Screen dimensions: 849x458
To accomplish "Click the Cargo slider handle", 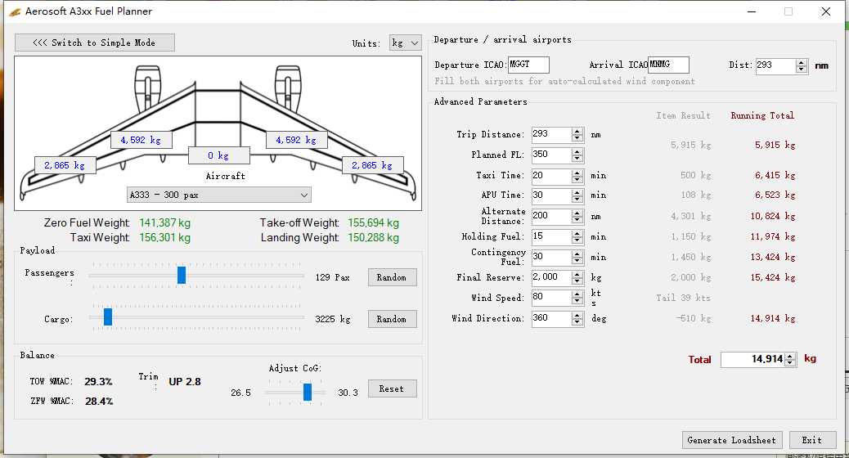I will pyautogui.click(x=108, y=317).
